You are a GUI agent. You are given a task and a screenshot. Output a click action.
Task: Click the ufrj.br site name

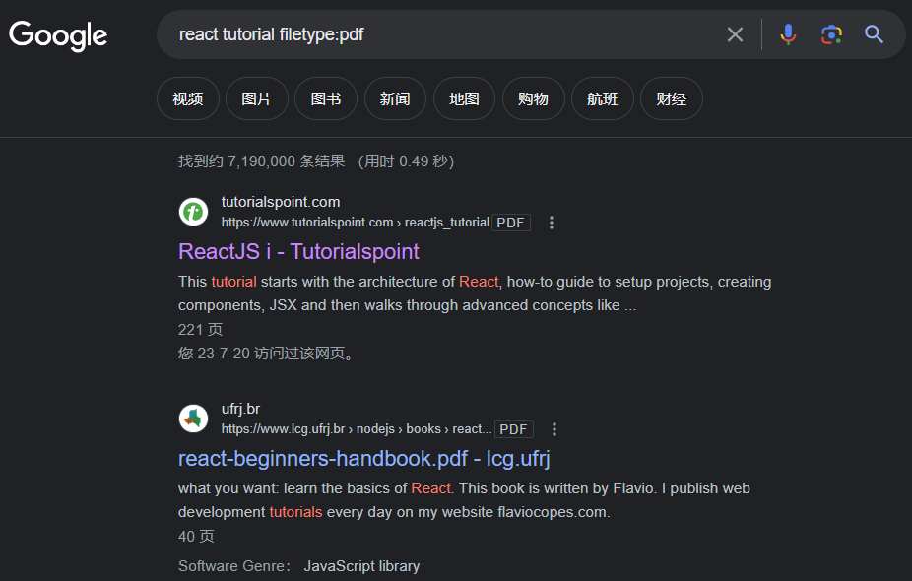pyautogui.click(x=240, y=409)
